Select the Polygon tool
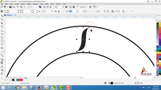161x90 pixels. coord(2,44)
